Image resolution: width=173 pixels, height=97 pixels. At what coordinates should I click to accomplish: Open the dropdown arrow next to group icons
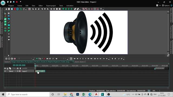[x=80, y=9]
